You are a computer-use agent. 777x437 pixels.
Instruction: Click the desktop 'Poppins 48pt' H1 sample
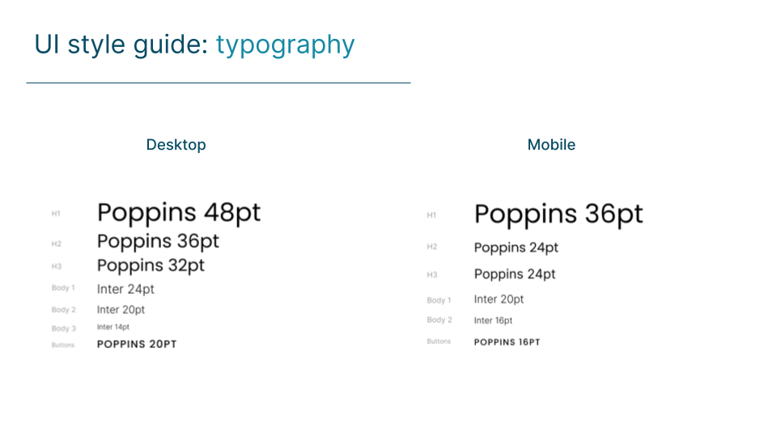coord(179,213)
